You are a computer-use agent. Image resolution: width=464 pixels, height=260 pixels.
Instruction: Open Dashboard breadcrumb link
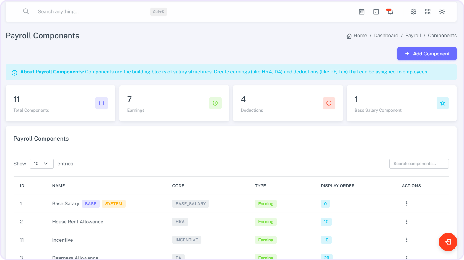pos(386,36)
